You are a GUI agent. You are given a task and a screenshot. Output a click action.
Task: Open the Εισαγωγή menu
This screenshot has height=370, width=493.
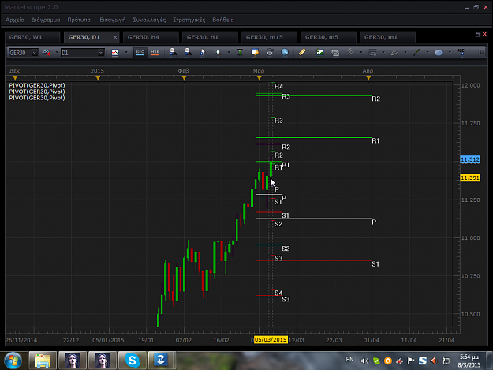pos(113,20)
